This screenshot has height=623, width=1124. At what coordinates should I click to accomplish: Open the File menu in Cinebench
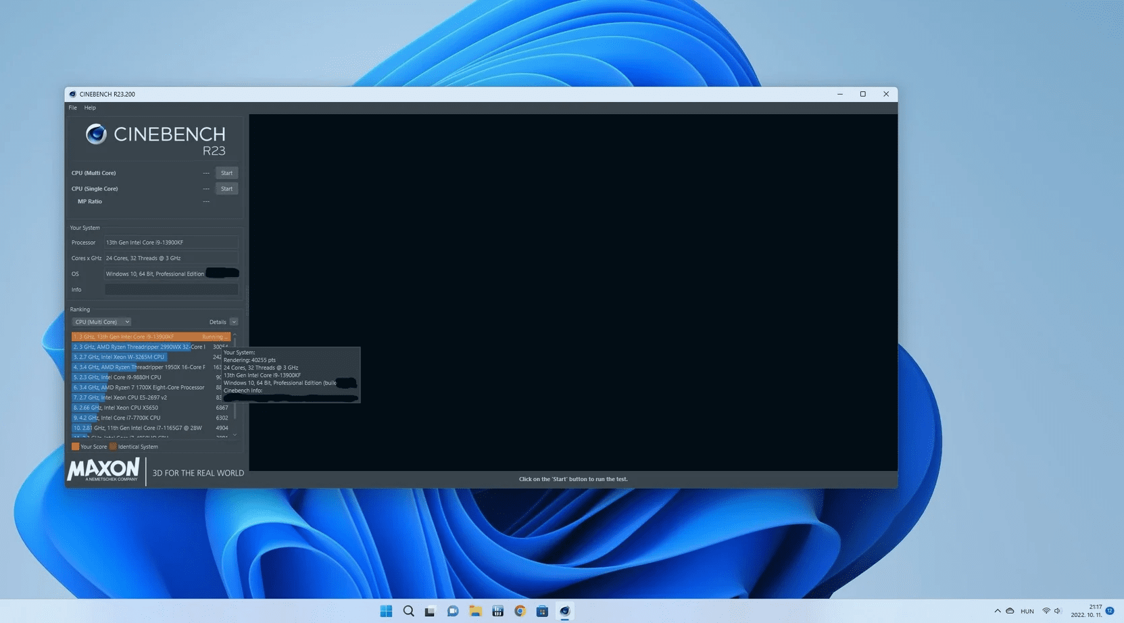coord(72,107)
